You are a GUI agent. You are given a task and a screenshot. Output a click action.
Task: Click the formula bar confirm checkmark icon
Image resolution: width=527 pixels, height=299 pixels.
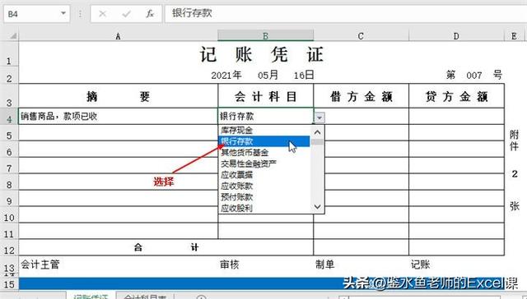click(126, 14)
